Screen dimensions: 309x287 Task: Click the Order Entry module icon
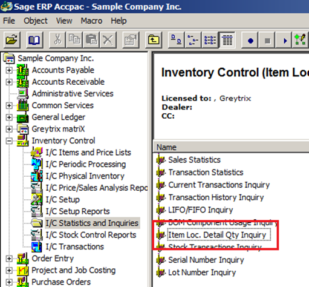click(x=22, y=259)
